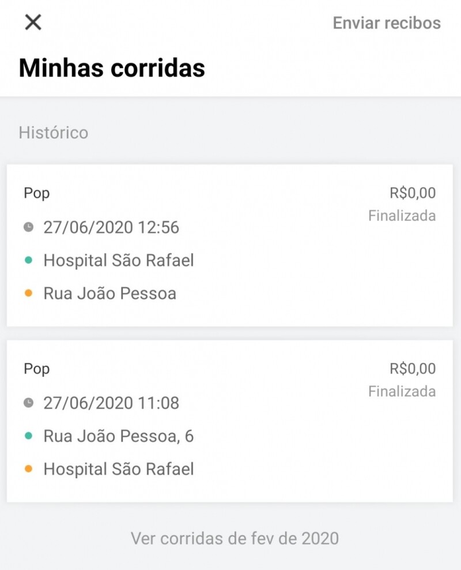Select pickup address Rua João Pessoa, 6

[119, 436]
